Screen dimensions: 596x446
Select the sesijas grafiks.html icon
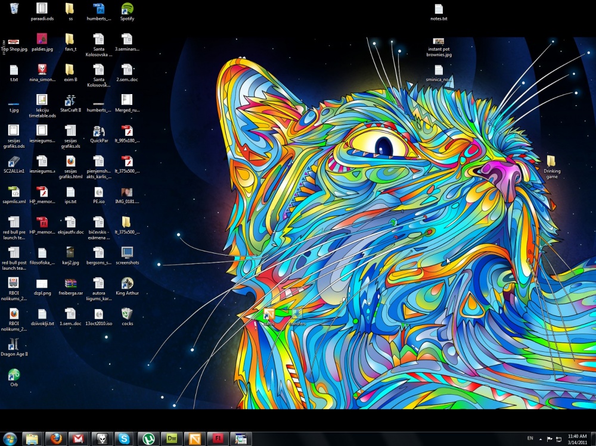[70, 161]
